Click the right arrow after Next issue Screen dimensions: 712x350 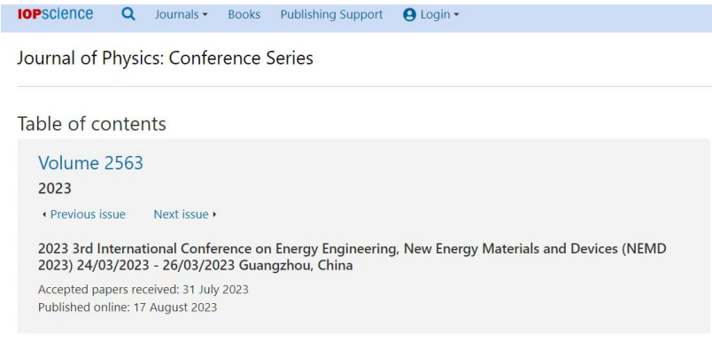coord(214,214)
